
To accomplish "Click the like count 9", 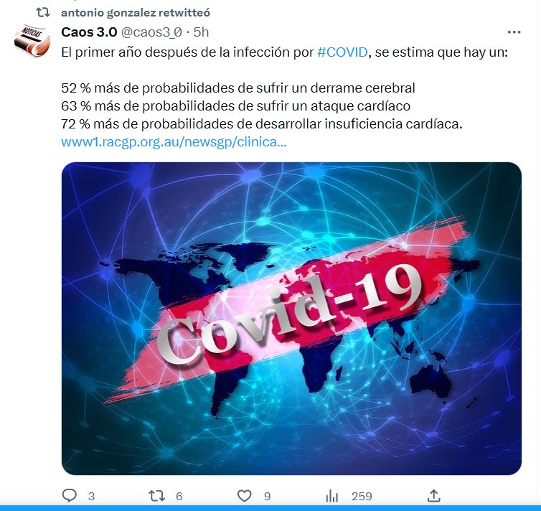I will 267,496.
